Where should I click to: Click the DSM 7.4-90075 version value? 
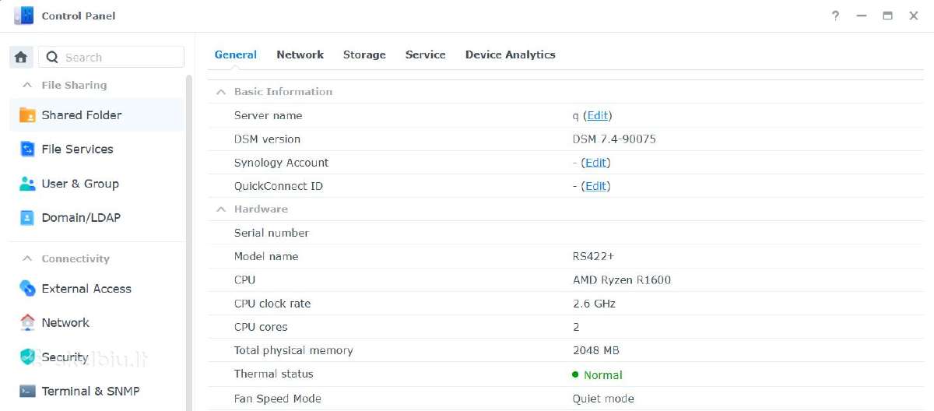pos(614,139)
